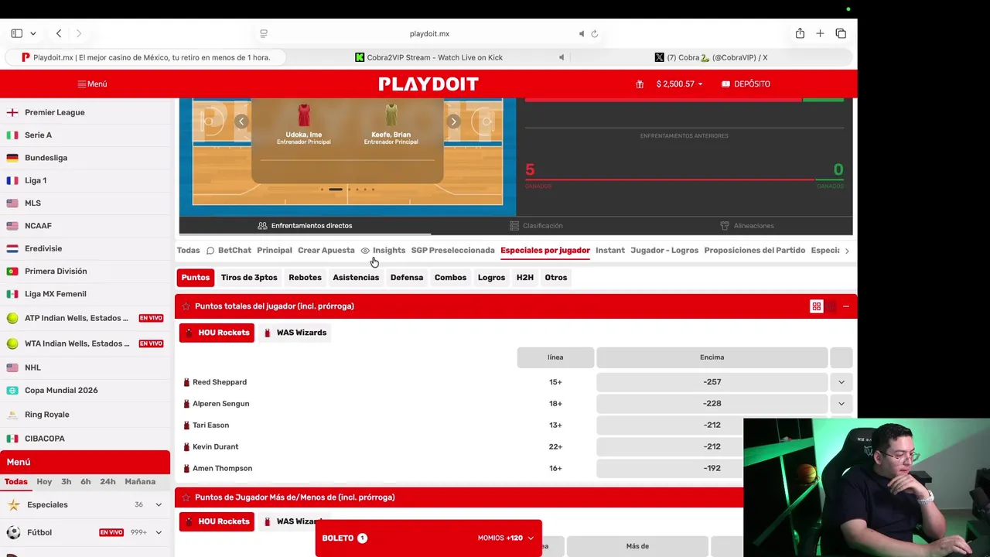Image resolution: width=990 pixels, height=557 pixels.
Task: Open a new tab with plus icon
Action: click(x=820, y=33)
